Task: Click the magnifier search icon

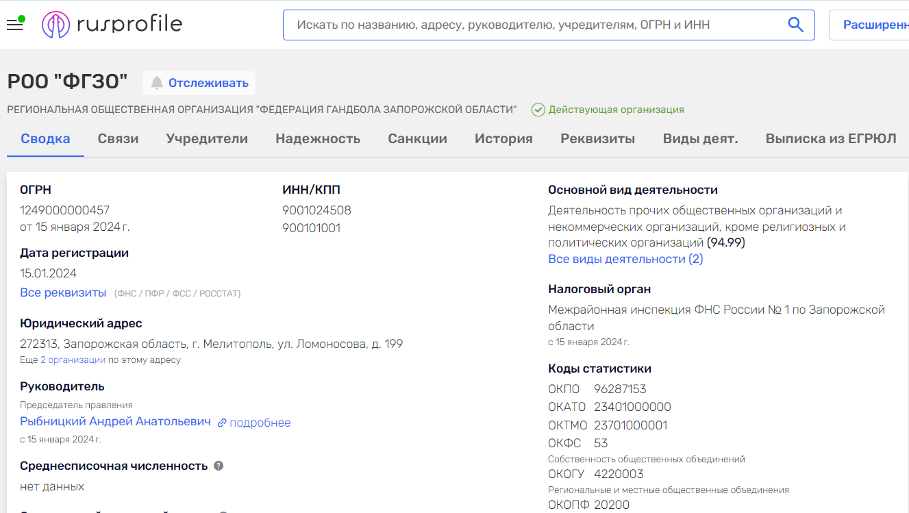Action: point(795,25)
